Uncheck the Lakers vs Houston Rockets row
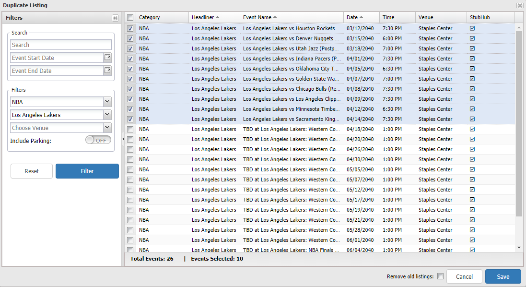The image size is (526, 287). click(130, 28)
